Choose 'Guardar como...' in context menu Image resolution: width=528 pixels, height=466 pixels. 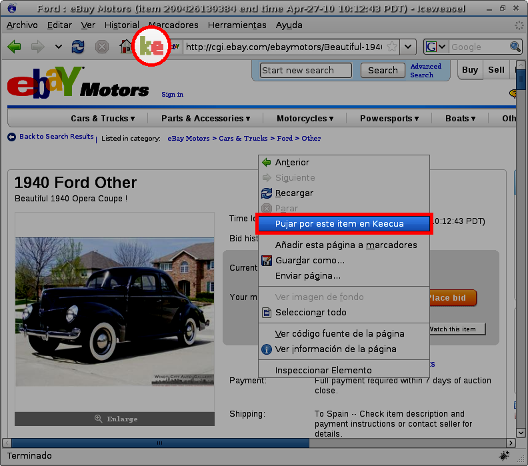tap(344, 260)
